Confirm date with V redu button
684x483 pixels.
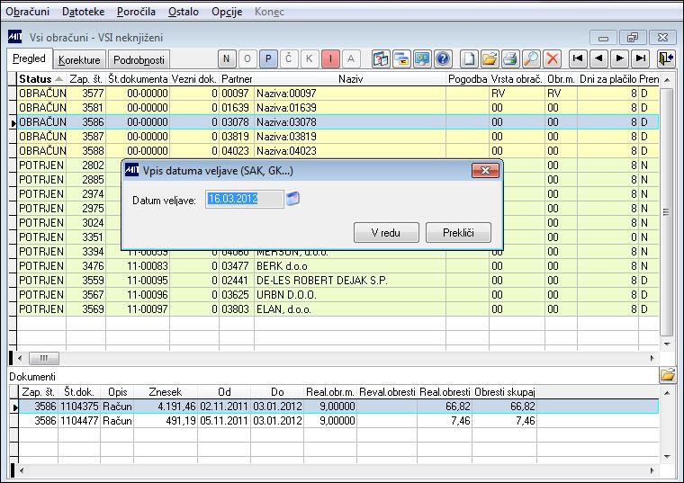pyautogui.click(x=386, y=233)
